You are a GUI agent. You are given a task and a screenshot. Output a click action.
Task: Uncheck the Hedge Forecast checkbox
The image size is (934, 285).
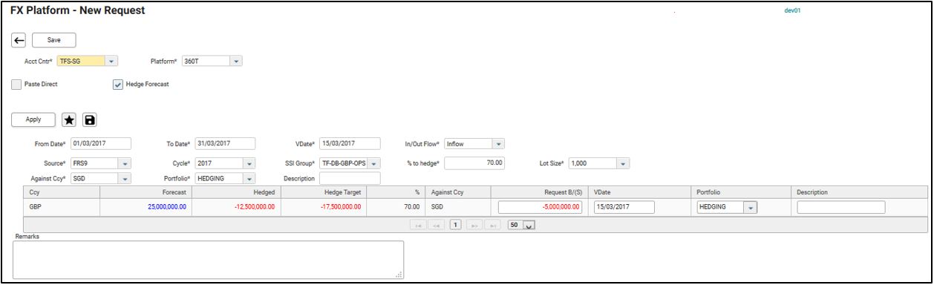click(117, 85)
